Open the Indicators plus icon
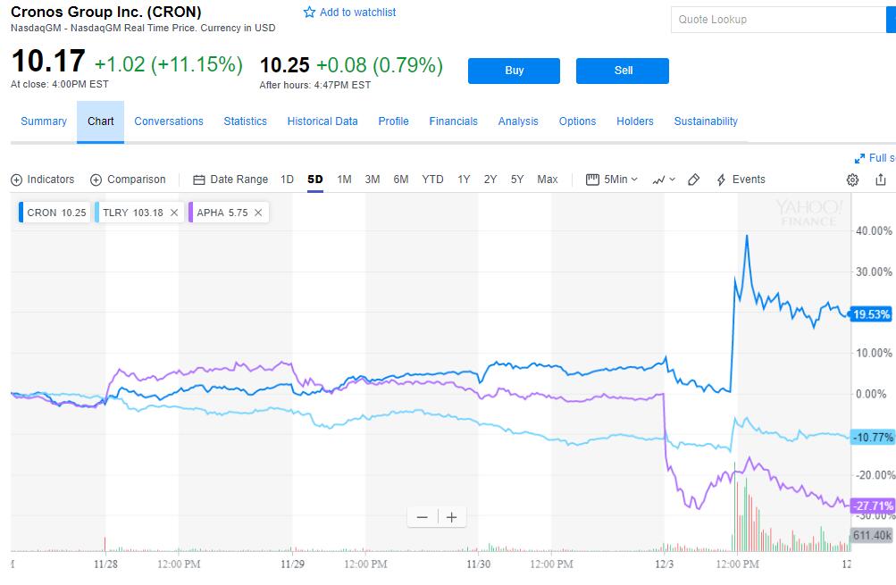Viewport: 896px width, 585px height. (17, 180)
